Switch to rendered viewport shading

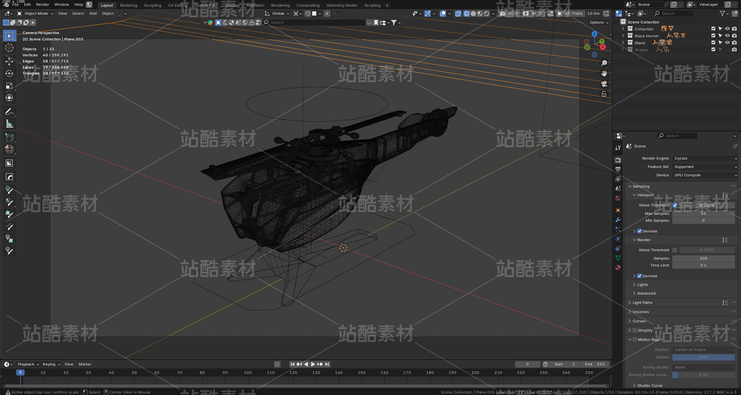coord(487,13)
